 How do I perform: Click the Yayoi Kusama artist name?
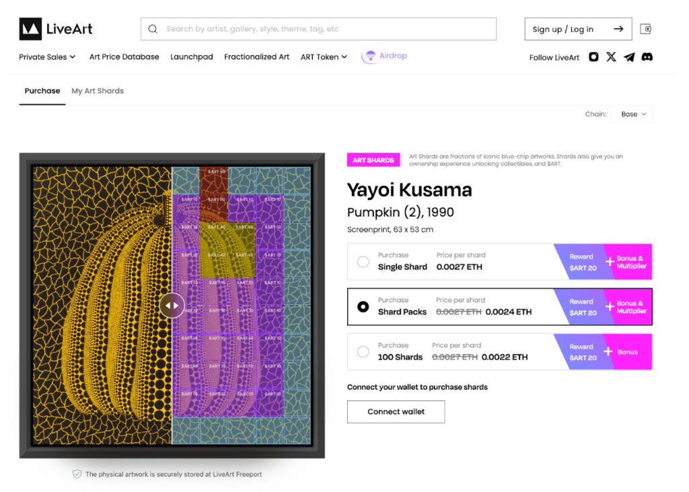coord(410,190)
